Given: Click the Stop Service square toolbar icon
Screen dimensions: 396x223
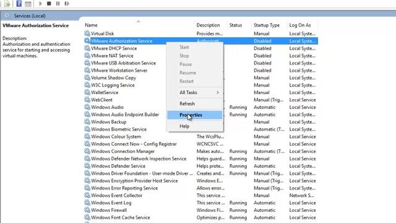Looking at the screenshot, I should pyautogui.click(x=49, y=4).
